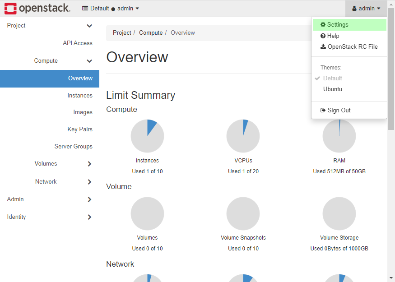The height and width of the screenshot is (282, 395).
Task: Sign Out from the user menu
Action: coord(349,110)
